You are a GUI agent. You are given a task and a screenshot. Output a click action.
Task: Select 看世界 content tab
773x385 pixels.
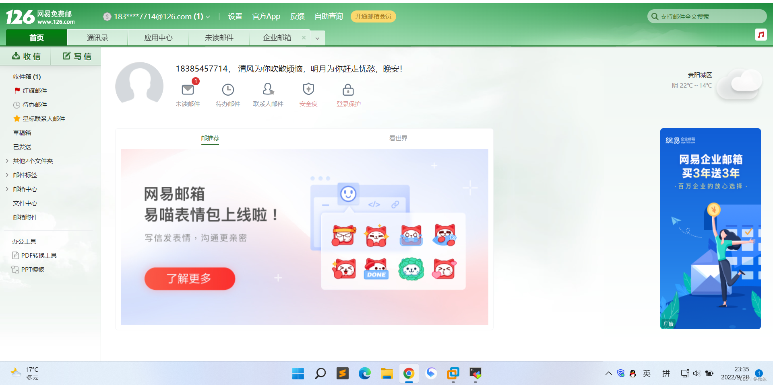(398, 138)
